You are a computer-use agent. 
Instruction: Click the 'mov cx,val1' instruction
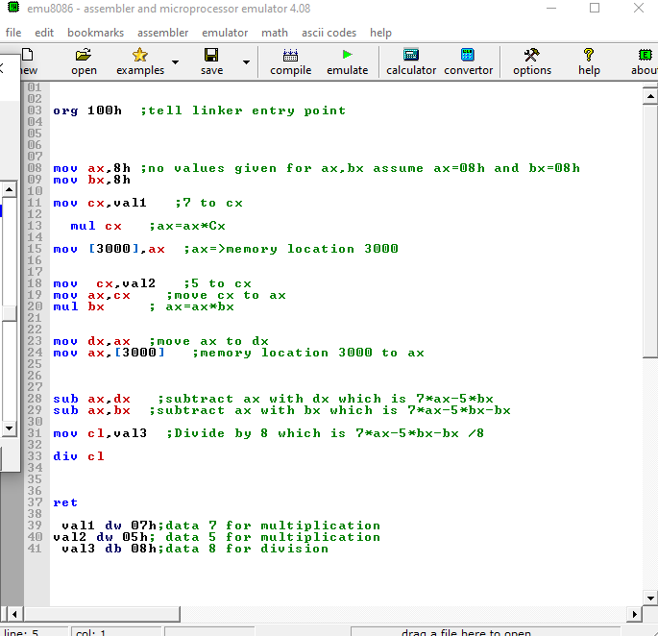[x=100, y=203]
